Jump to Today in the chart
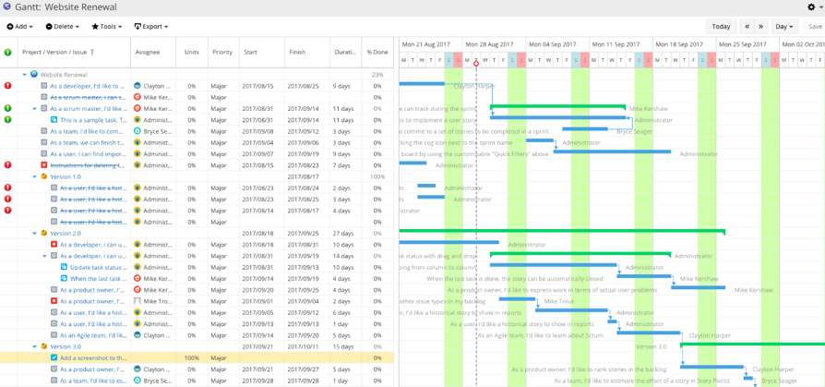 tap(721, 27)
